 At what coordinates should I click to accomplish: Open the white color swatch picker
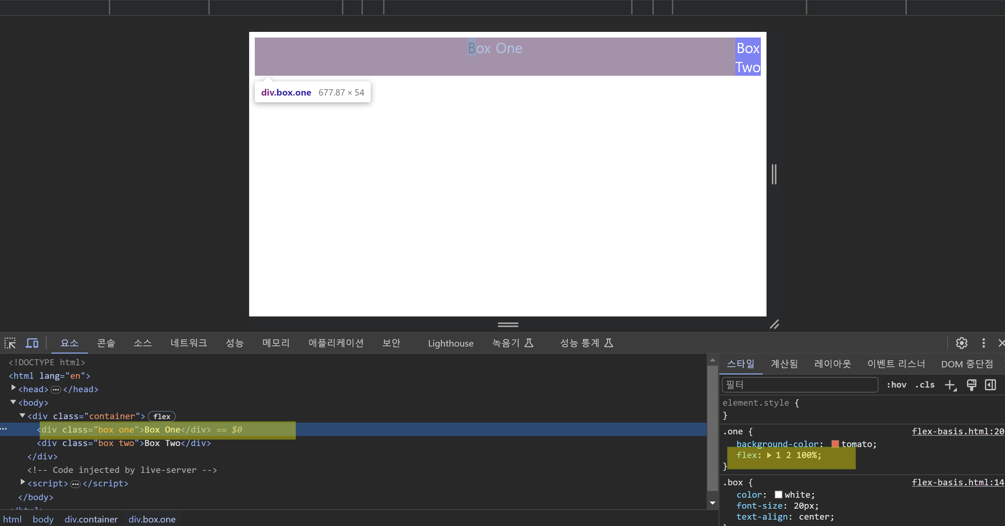pos(778,494)
